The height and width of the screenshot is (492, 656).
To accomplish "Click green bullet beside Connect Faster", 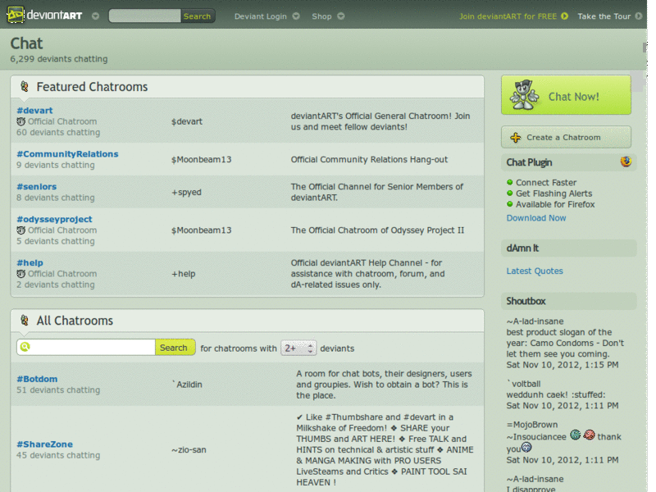I will (x=509, y=182).
